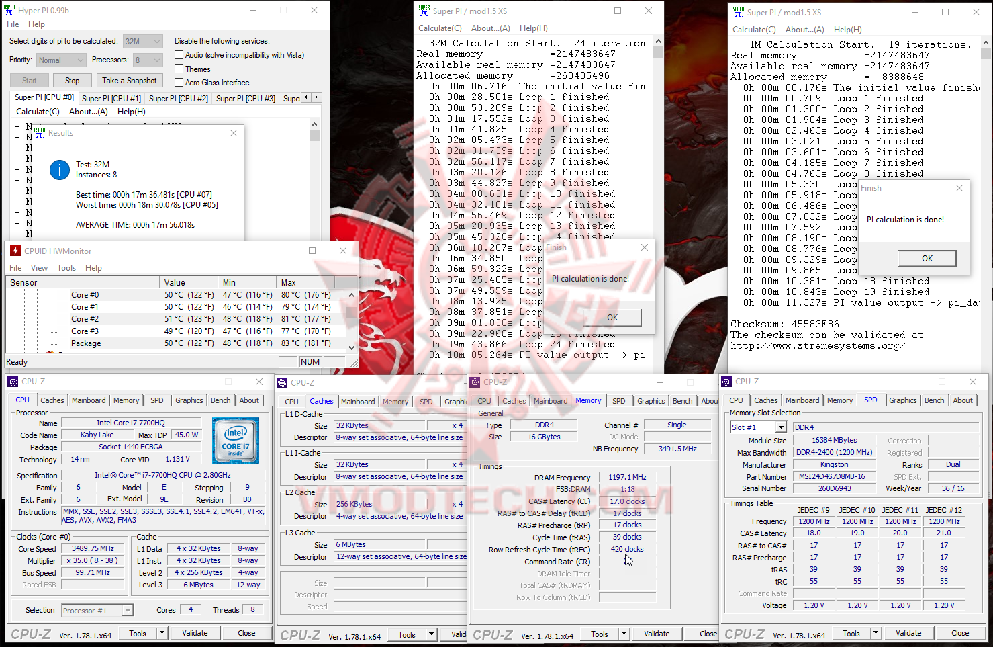Click the Tools button in CPU-Z Memory window
The width and height of the screenshot is (993, 647).
tap(600, 634)
